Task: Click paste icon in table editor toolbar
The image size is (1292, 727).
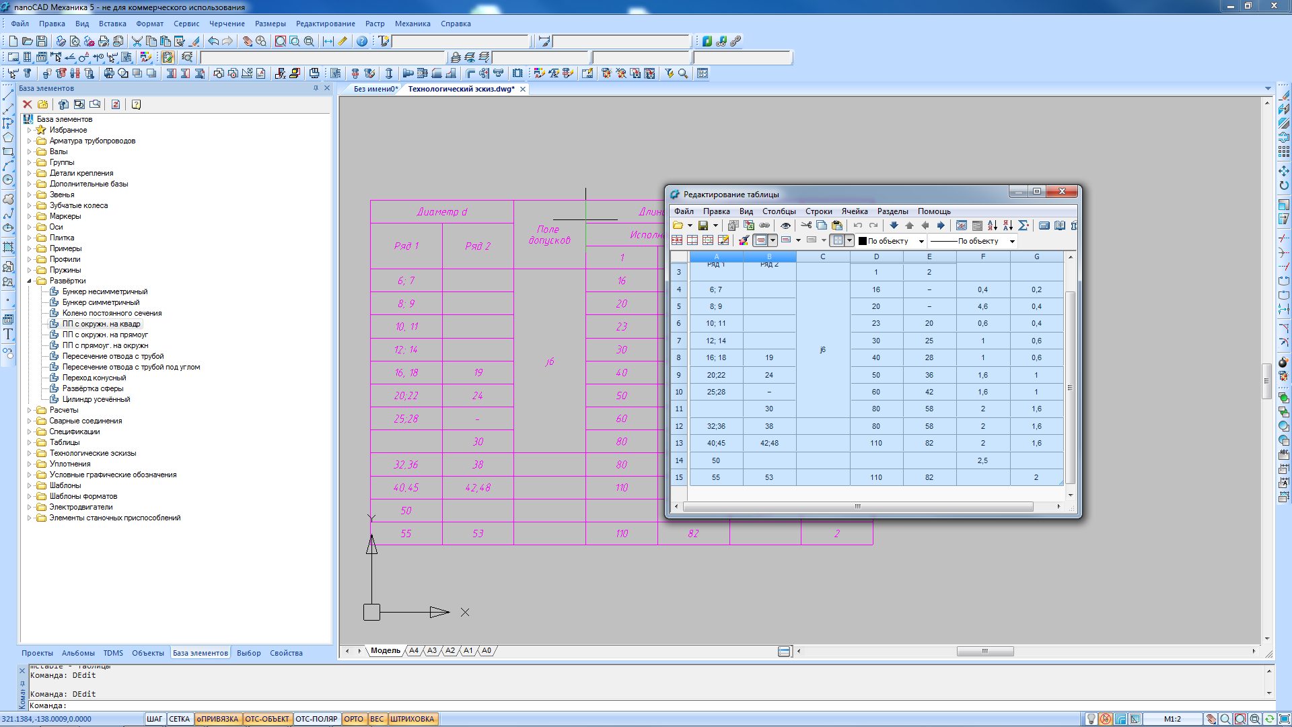Action: coord(837,226)
